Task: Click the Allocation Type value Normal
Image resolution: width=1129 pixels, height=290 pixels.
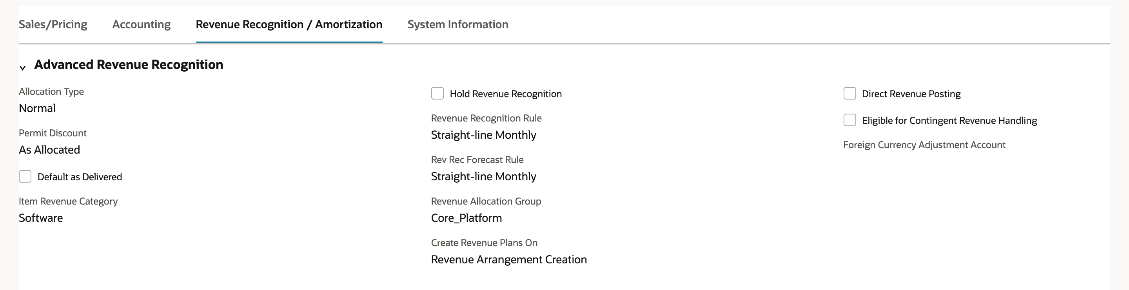Action: tap(37, 108)
